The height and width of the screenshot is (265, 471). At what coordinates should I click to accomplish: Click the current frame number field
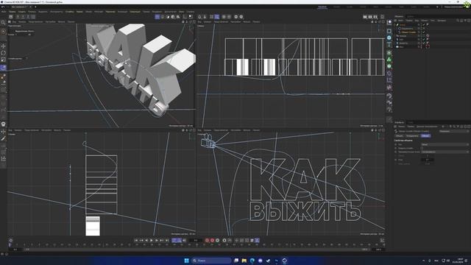pos(196,241)
